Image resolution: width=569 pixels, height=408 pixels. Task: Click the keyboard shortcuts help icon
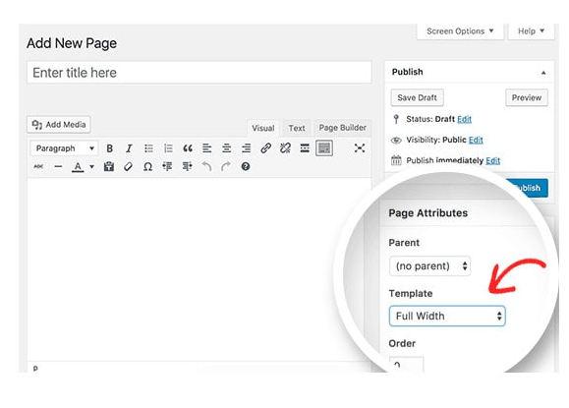246,166
